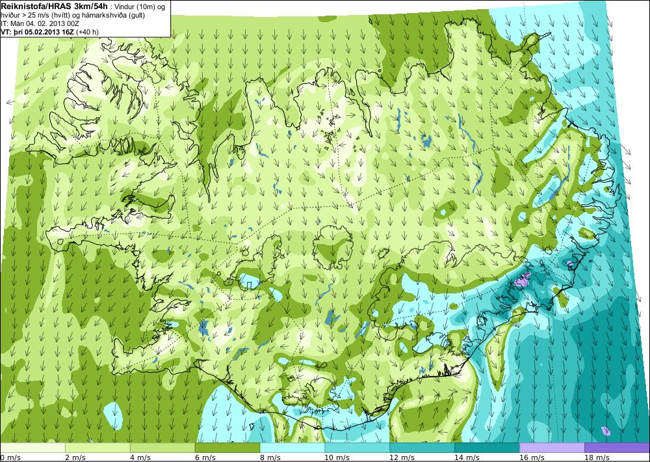Click the '2 m/s' legend label
The width and height of the screenshot is (650, 462).
(75, 457)
